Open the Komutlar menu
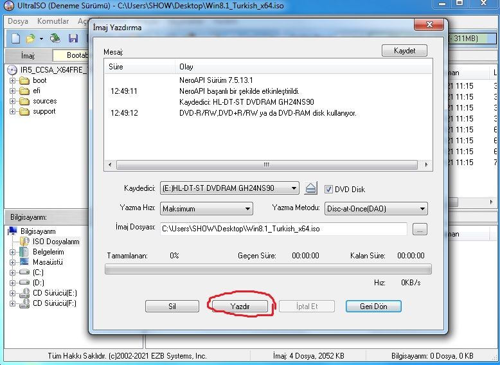The width and height of the screenshot is (500, 365). (53, 21)
